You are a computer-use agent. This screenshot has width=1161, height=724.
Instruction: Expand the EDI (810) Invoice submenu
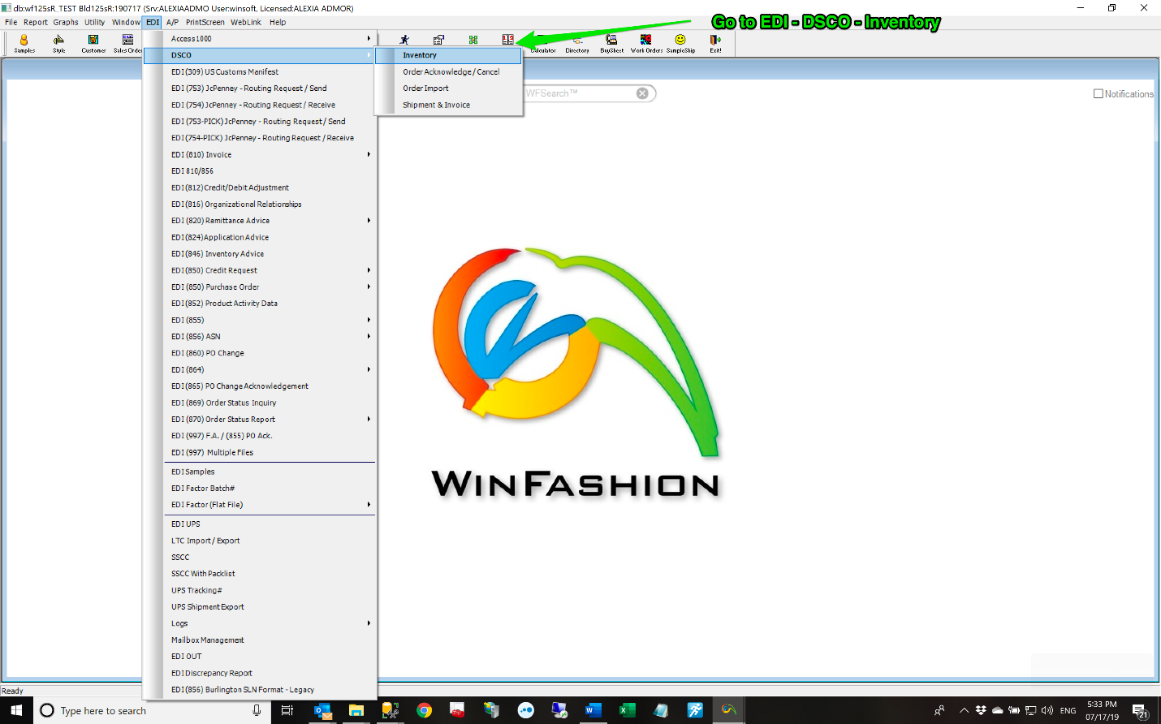click(x=260, y=154)
